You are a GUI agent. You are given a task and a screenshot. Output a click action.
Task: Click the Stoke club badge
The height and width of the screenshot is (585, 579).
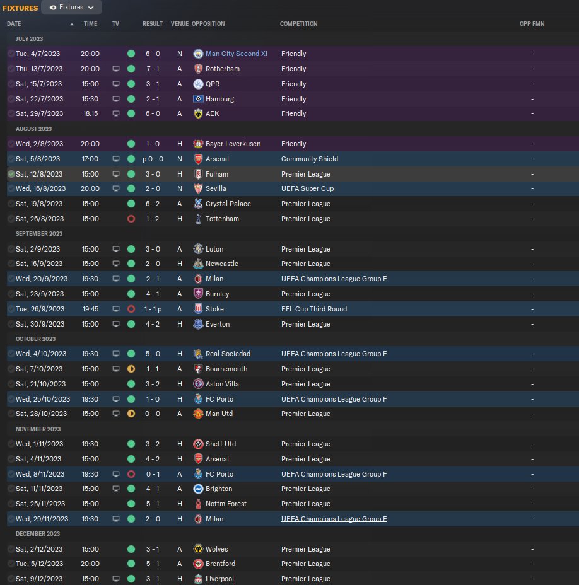[x=198, y=309]
